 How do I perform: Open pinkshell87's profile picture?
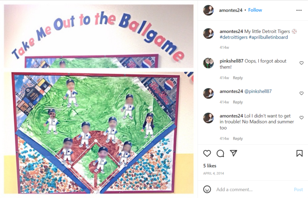208,63
